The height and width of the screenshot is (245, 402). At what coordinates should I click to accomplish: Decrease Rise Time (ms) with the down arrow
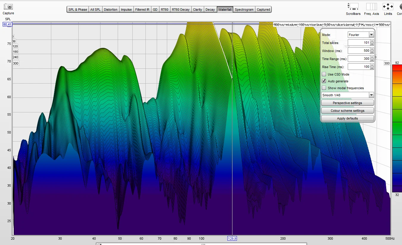(x=372, y=68)
